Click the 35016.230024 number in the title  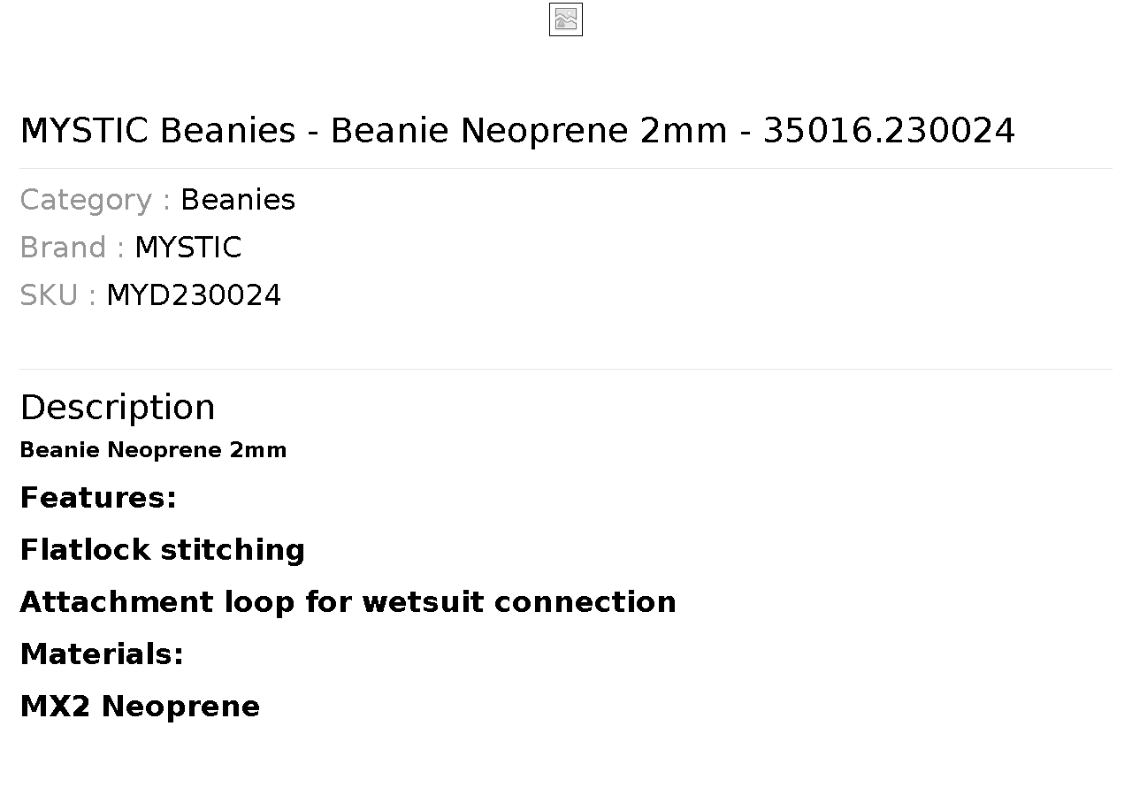(x=889, y=131)
